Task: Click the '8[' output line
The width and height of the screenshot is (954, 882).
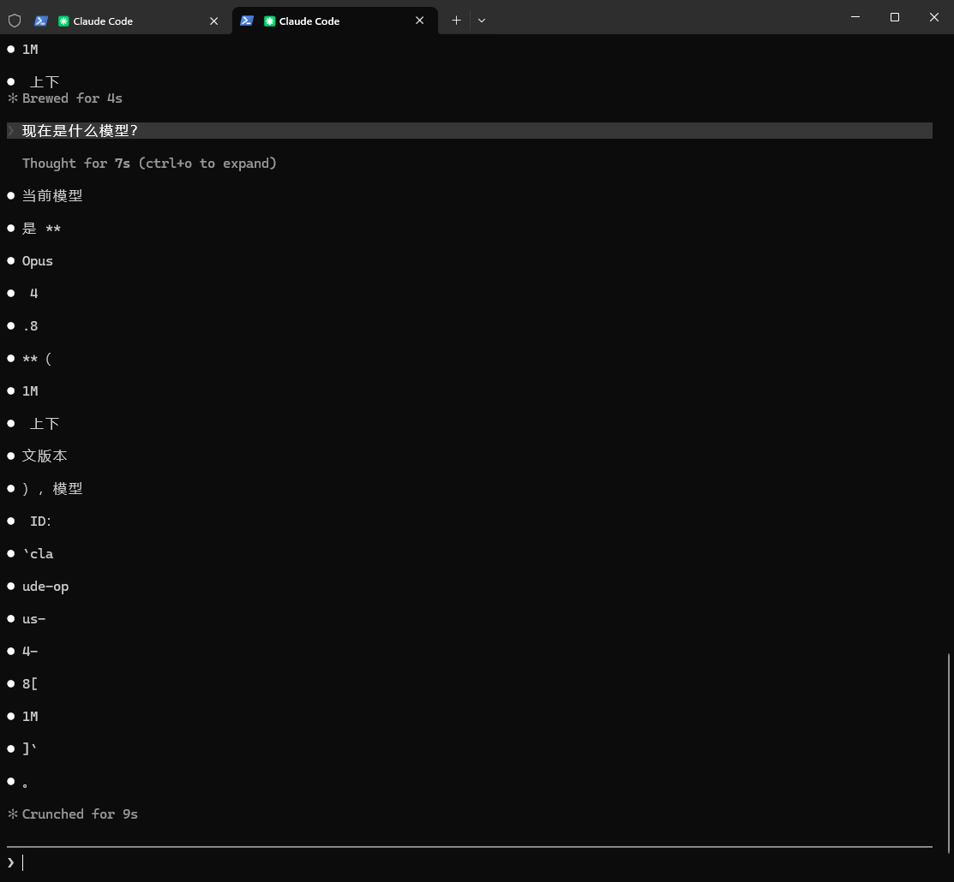Action: coord(30,684)
